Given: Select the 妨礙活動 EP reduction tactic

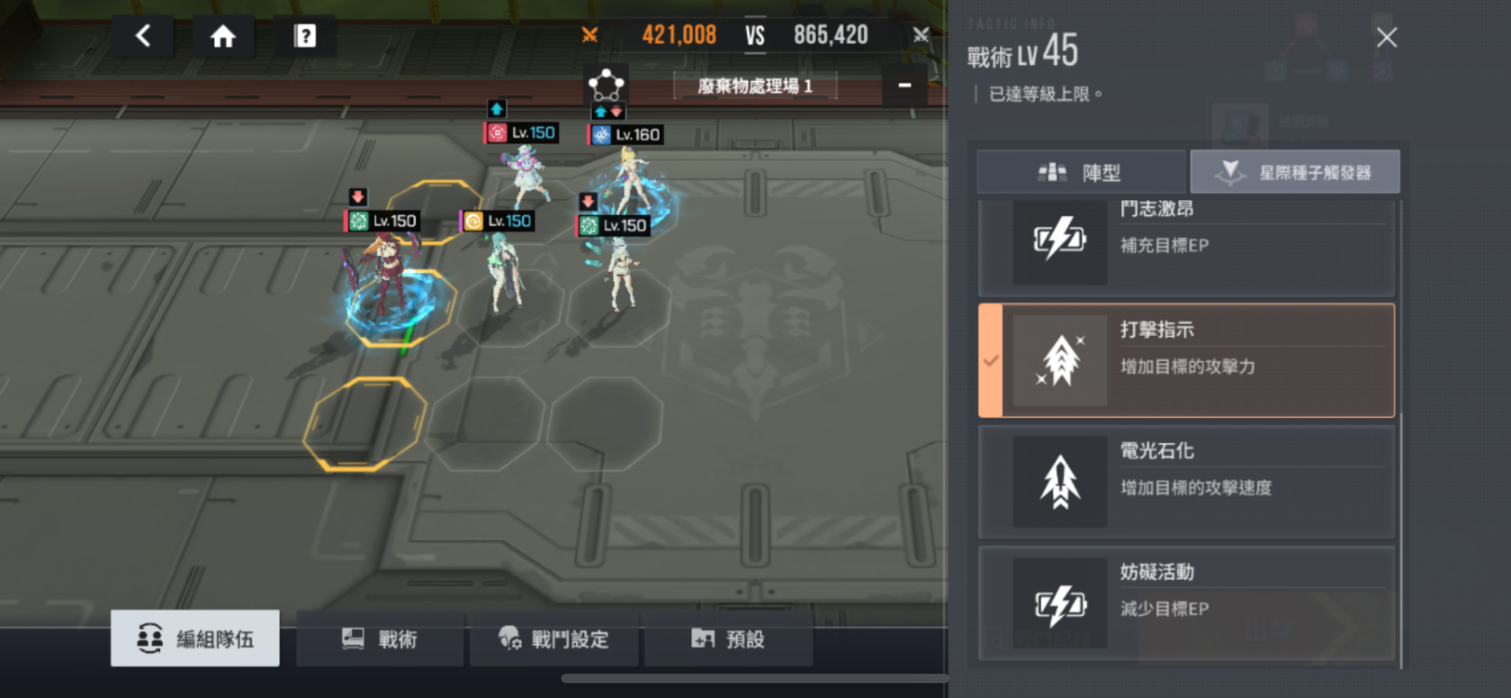Looking at the screenshot, I should (1186, 602).
